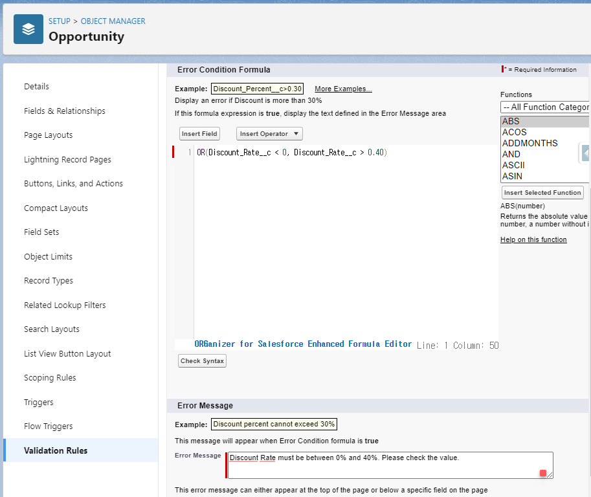Click the Insert Field button
The image size is (591, 497).
(x=199, y=134)
